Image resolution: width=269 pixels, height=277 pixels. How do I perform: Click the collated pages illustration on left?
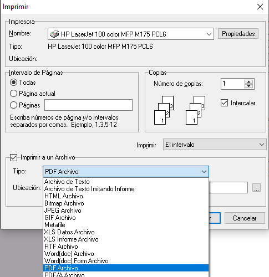[x=164, y=110]
